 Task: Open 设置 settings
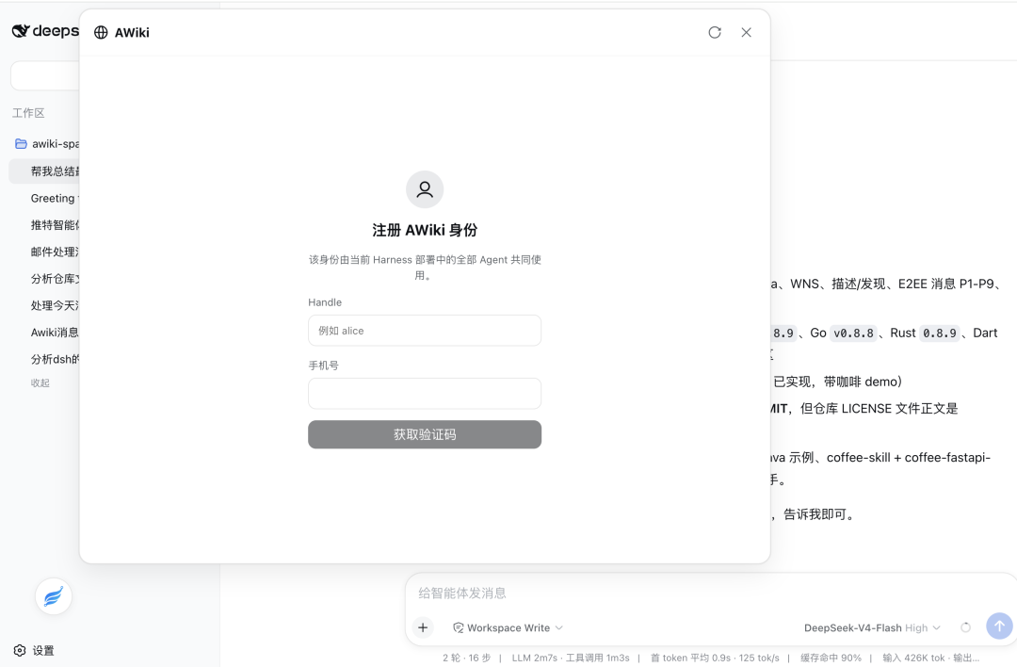coord(34,650)
